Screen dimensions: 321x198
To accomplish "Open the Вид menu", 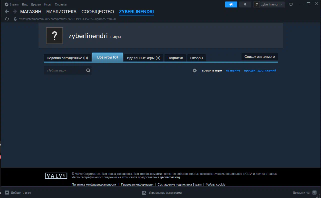I will pyautogui.click(x=25, y=4).
